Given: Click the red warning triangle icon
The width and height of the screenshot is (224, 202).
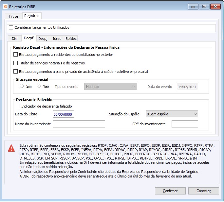Looking at the screenshot, I should coord(11,148).
